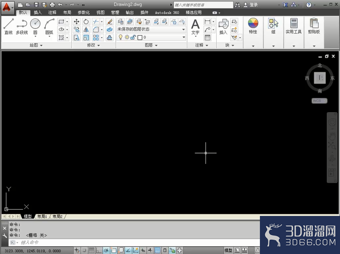Viewport: 340px width, 254px height.
Task: Switch to the 注释 ribbon tab
Action: (52, 12)
